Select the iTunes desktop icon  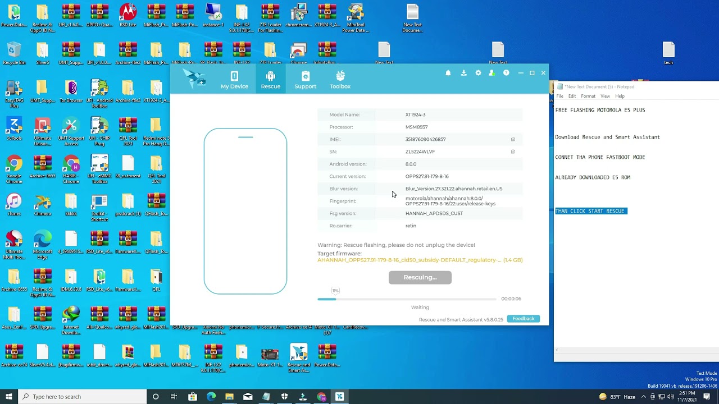tap(14, 205)
